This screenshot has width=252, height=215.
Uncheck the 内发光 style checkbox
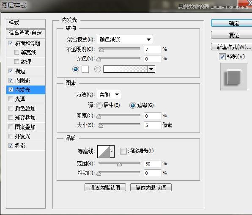coord(11,89)
